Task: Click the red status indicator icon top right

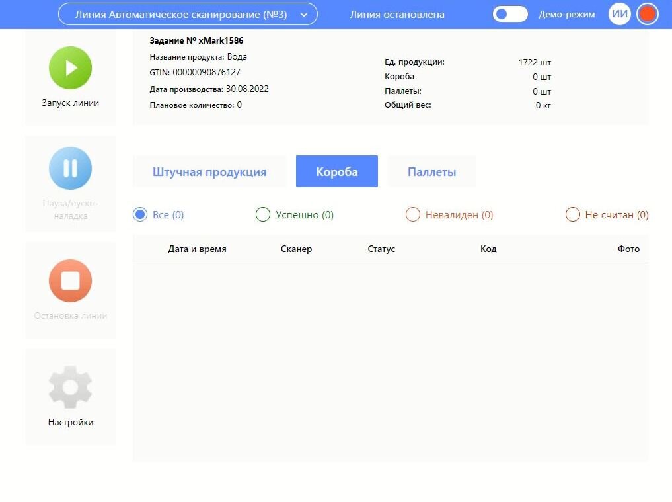Action: pos(648,13)
